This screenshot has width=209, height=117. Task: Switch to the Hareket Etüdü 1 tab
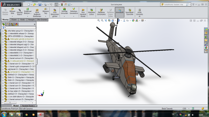[x=28, y=106]
